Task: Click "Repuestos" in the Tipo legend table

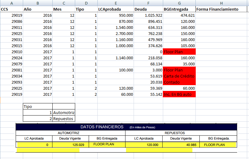Action: point(64,119)
